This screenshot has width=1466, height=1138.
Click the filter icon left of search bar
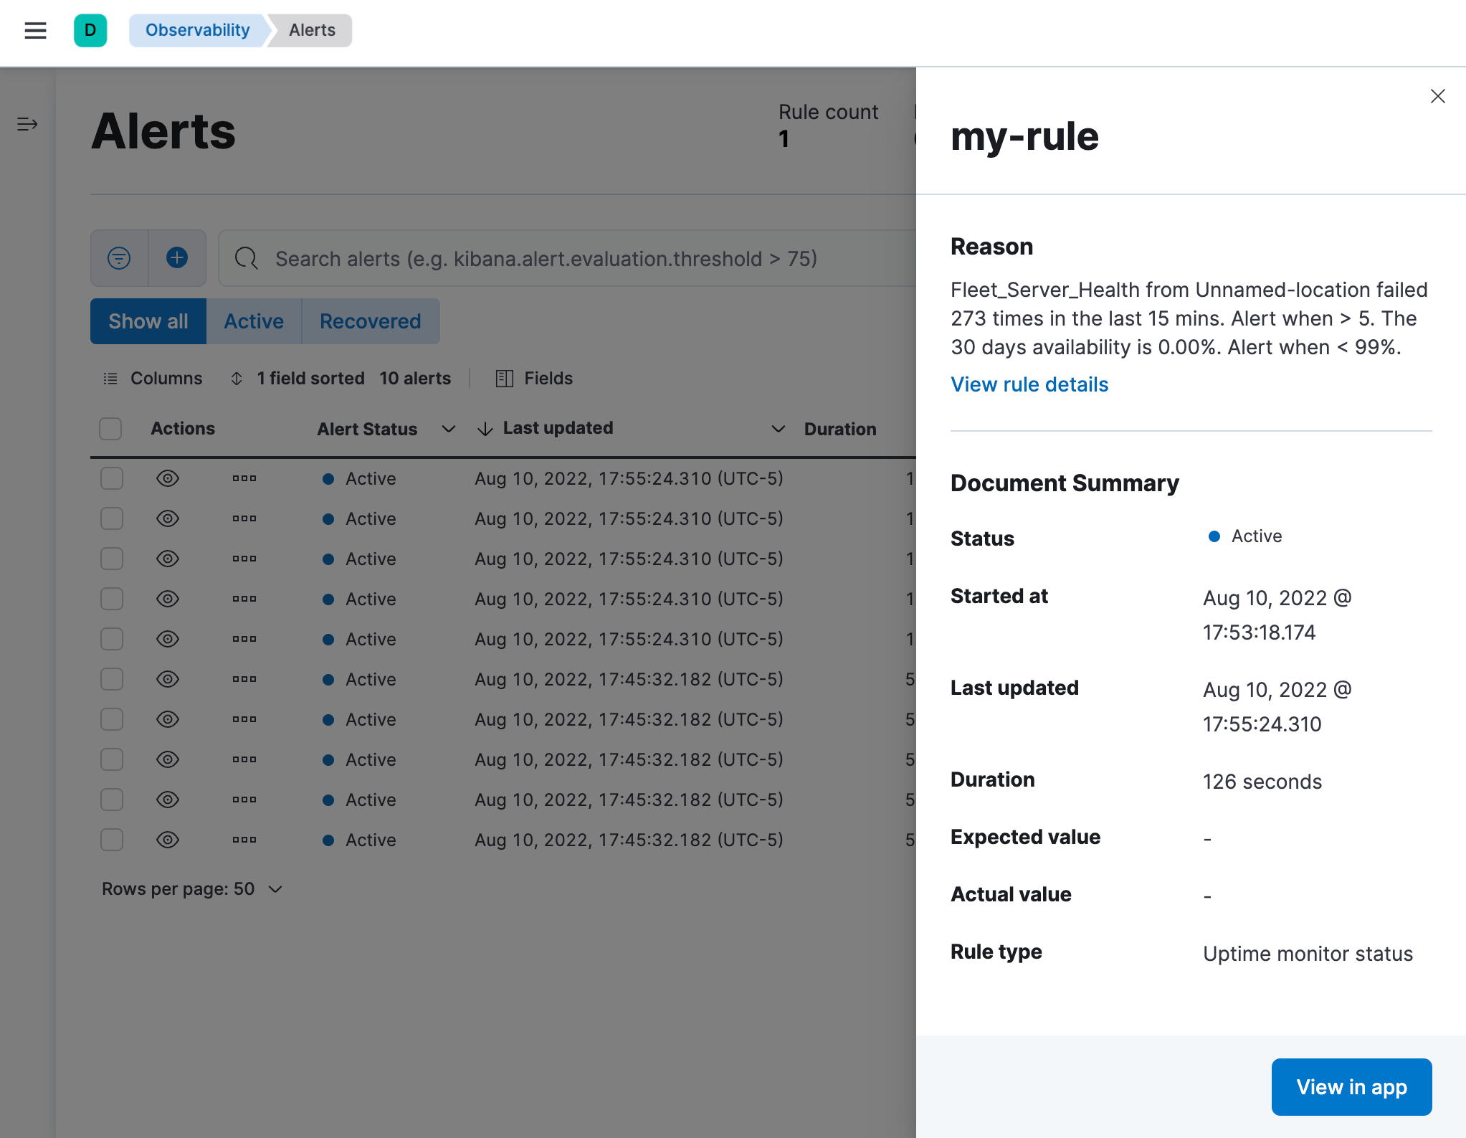click(119, 257)
